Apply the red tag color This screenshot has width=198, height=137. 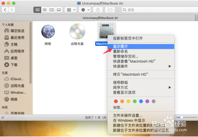(116, 101)
